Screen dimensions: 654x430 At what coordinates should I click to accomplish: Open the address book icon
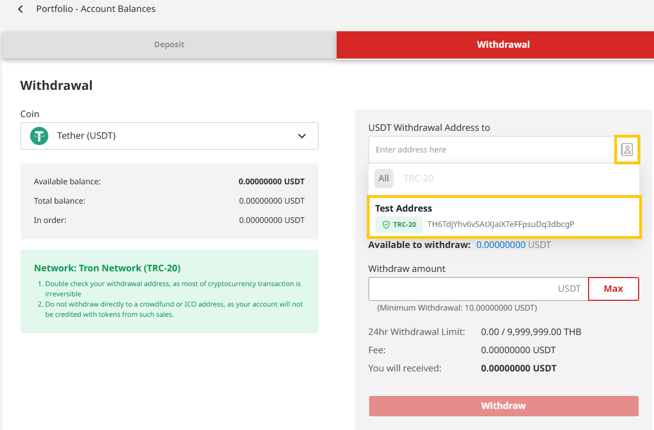(627, 150)
